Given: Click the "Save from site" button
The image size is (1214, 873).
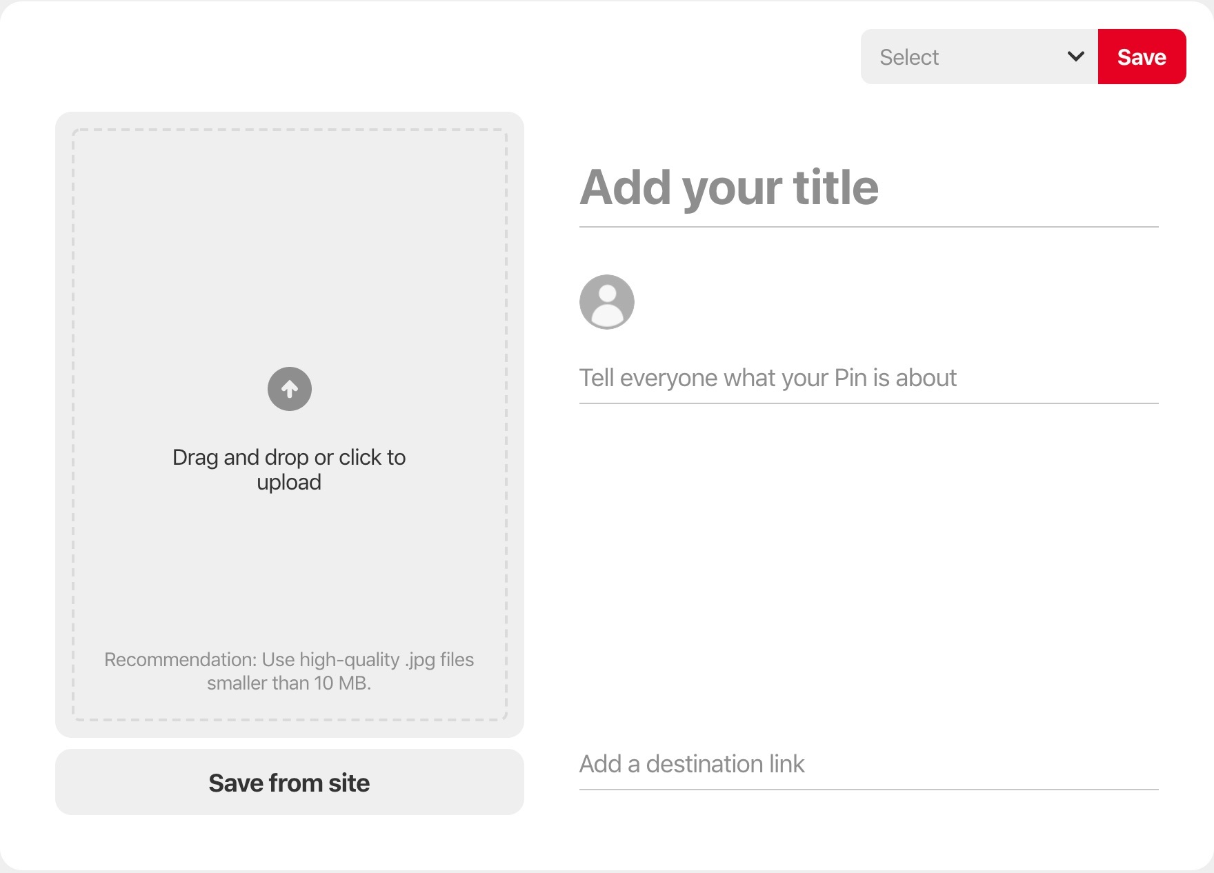Looking at the screenshot, I should pos(290,782).
